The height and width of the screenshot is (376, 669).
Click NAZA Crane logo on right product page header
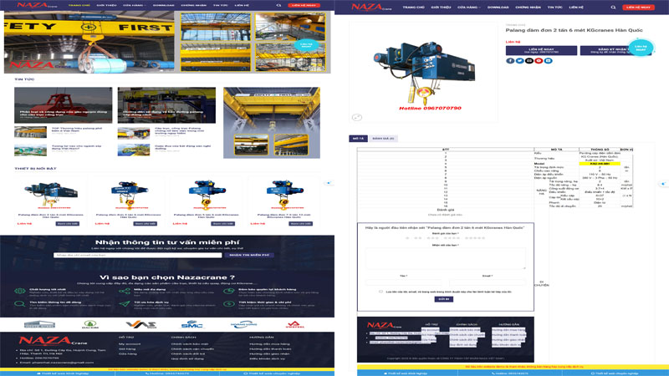pyautogui.click(x=371, y=8)
